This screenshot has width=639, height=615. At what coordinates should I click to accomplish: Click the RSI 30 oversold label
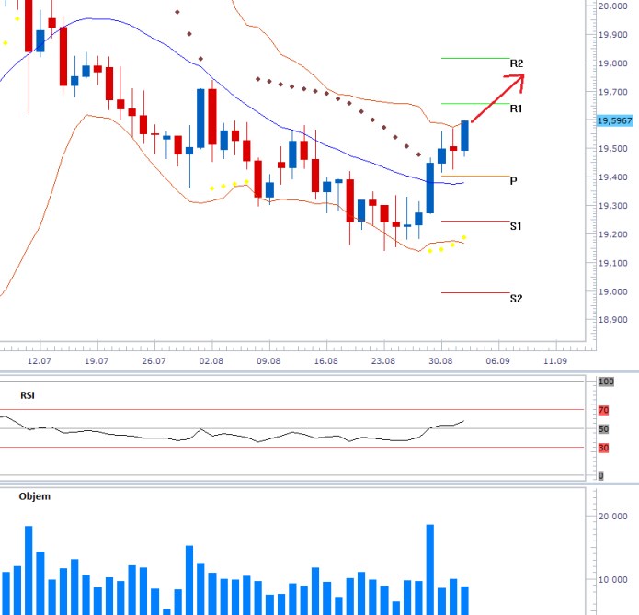point(603,449)
